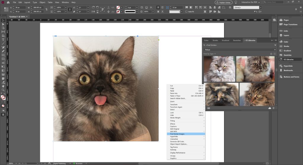Enable the Auto-Fit checkbox
The height and width of the screenshot is (165, 303).
(x=186, y=12)
